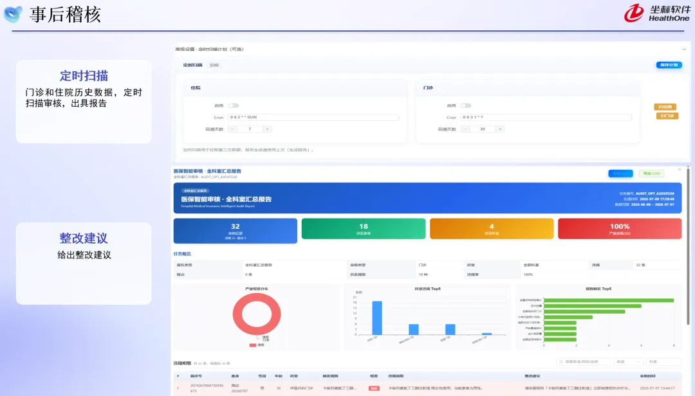The height and width of the screenshot is (396, 695).
Task: Click the red 100% card
Action: click(620, 229)
